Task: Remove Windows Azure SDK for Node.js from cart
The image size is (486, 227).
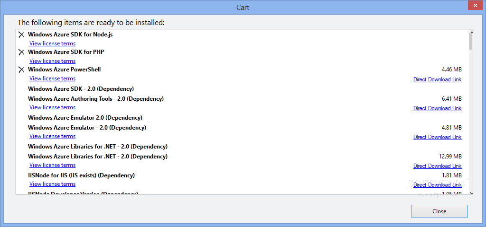Action: pos(21,35)
